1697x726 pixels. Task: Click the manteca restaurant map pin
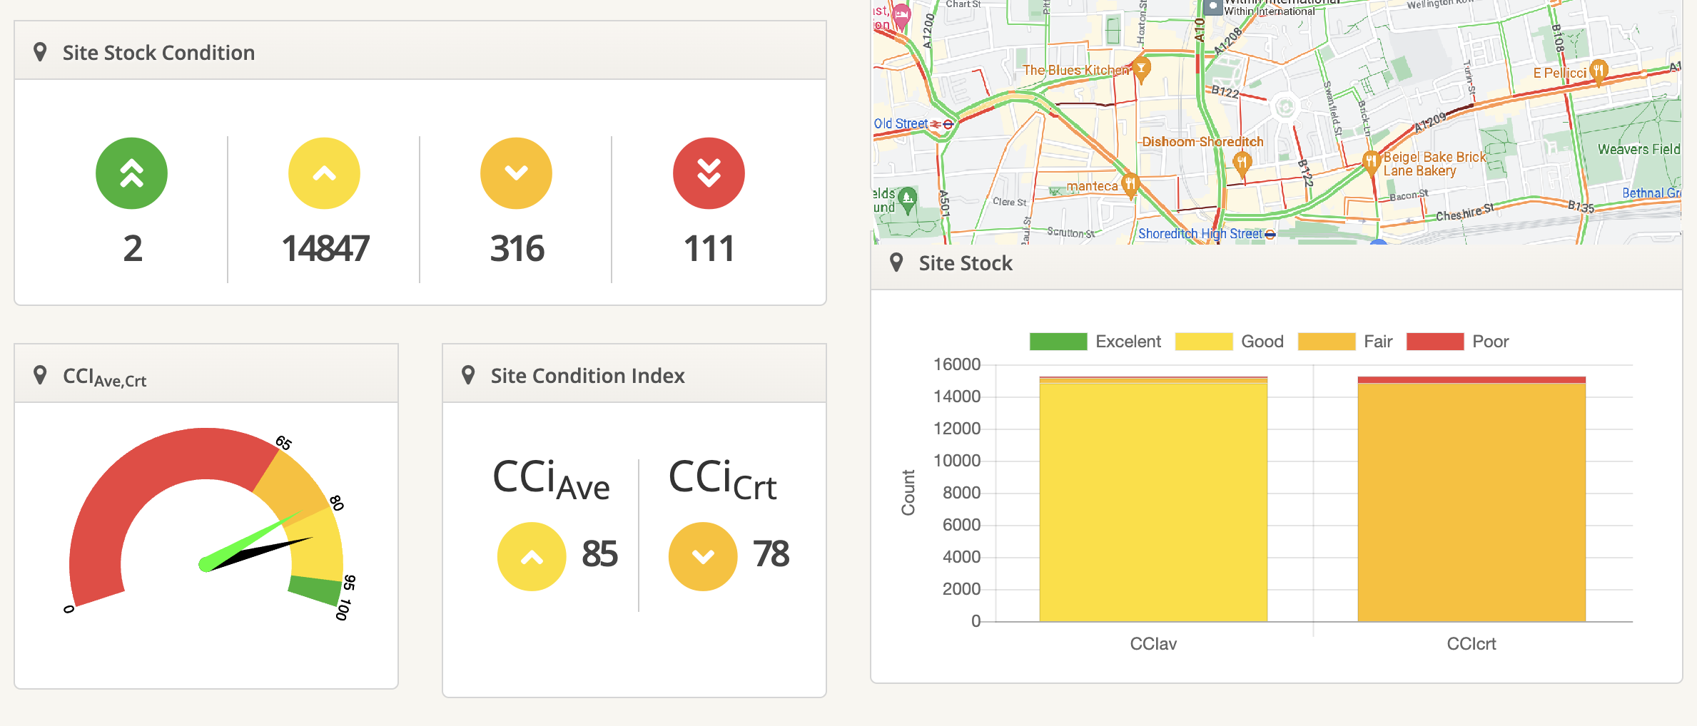[1130, 185]
